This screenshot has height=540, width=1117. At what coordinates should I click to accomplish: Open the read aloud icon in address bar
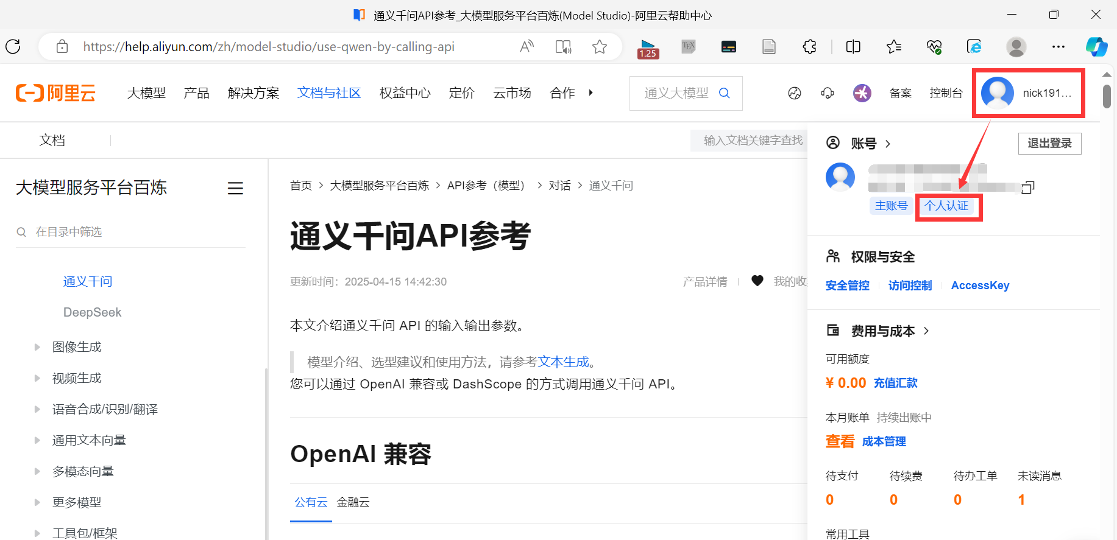527,46
